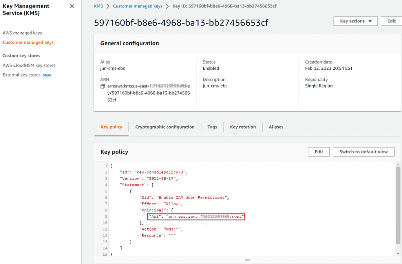Screen dimensions: 402x264
Task: Select the key ID heading text
Action: point(181,23)
